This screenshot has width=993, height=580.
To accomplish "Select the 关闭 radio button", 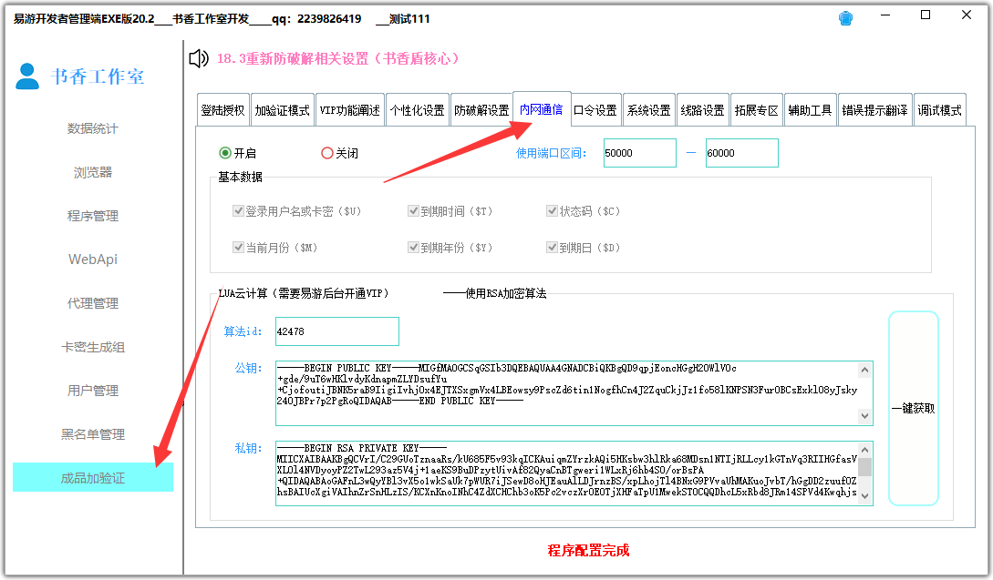I will [328, 152].
